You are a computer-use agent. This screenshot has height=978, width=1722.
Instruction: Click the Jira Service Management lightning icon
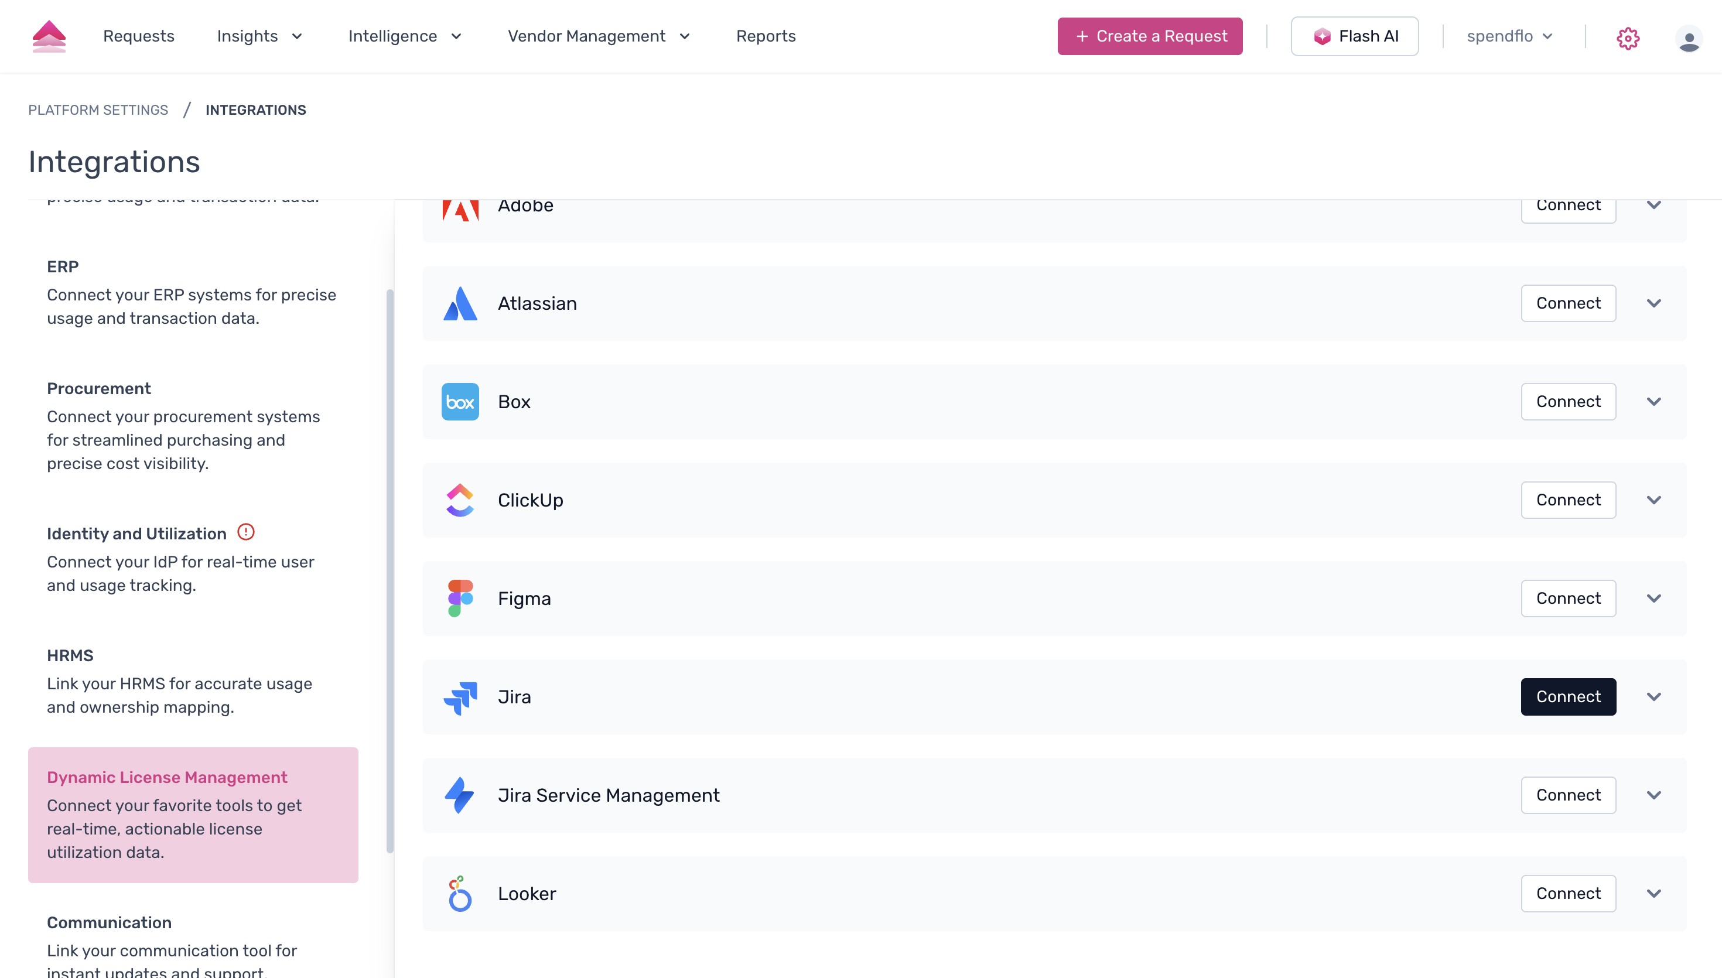461,795
